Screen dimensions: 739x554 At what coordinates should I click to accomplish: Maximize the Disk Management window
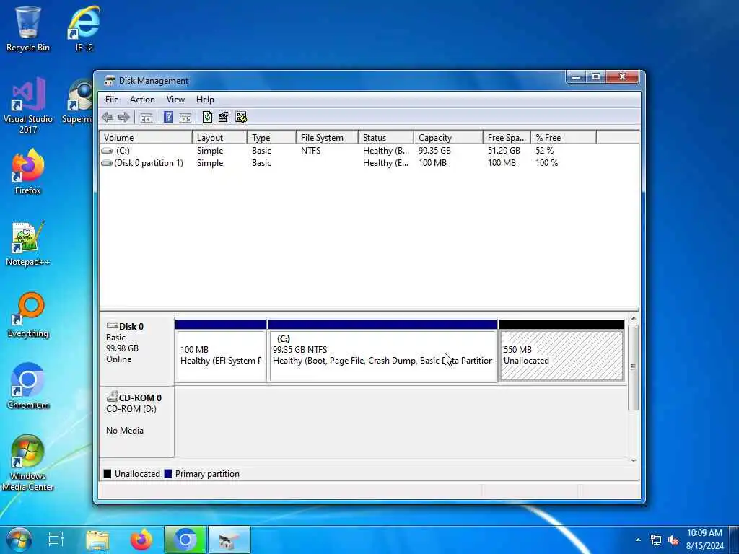click(596, 76)
